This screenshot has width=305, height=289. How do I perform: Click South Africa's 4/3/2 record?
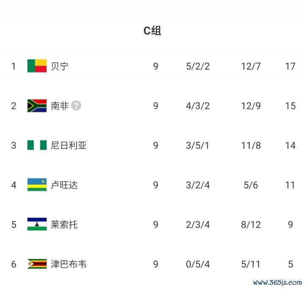pos(198,106)
